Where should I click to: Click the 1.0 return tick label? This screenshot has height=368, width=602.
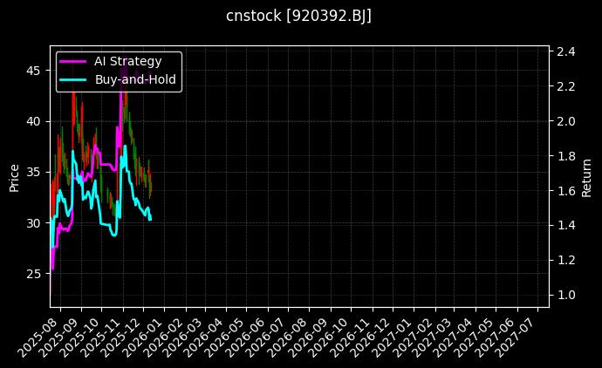pyautogui.click(x=565, y=295)
